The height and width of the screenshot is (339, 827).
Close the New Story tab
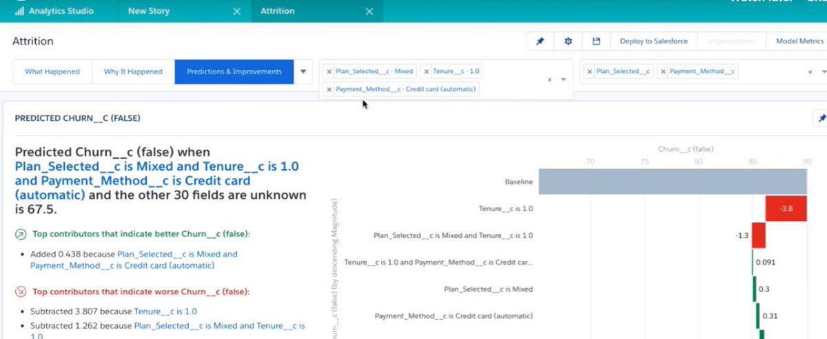236,11
